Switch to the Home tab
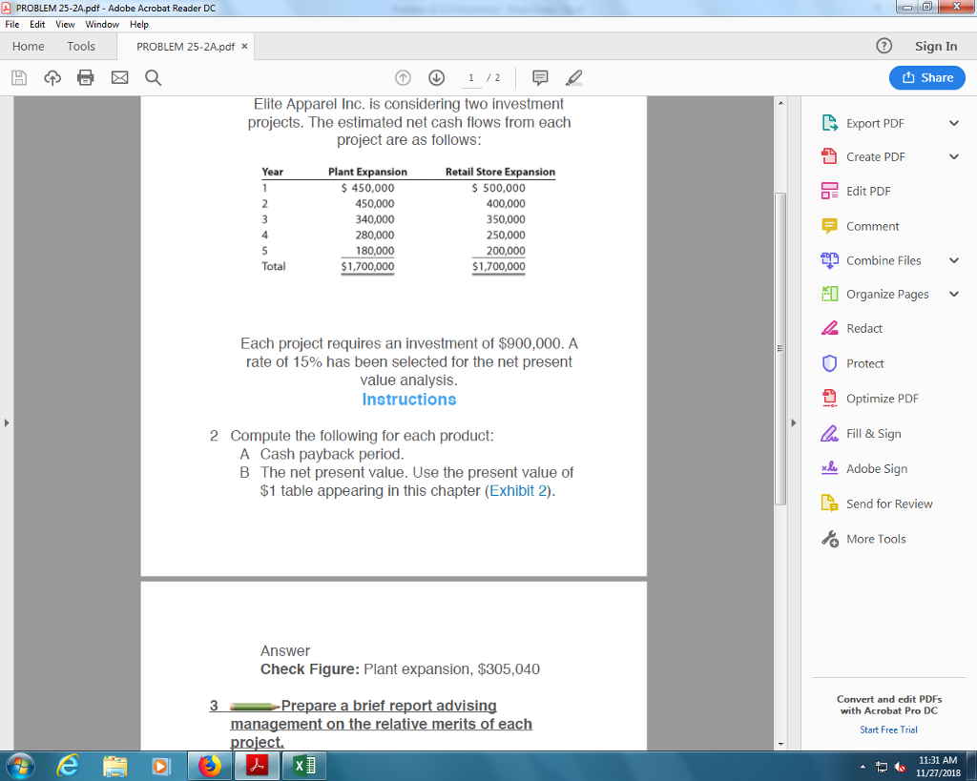This screenshot has width=977, height=781. (x=27, y=45)
